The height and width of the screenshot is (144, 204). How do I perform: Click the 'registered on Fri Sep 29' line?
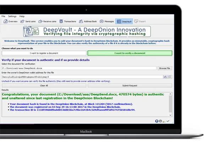[x=65, y=107]
